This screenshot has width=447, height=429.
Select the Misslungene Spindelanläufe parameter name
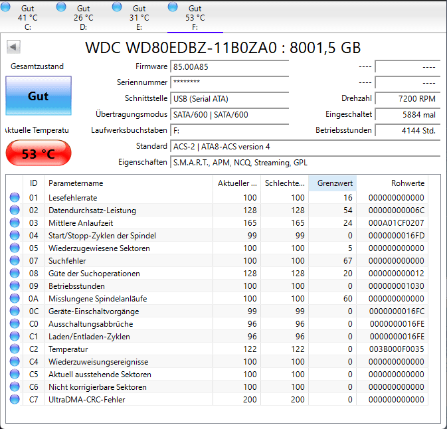click(98, 298)
